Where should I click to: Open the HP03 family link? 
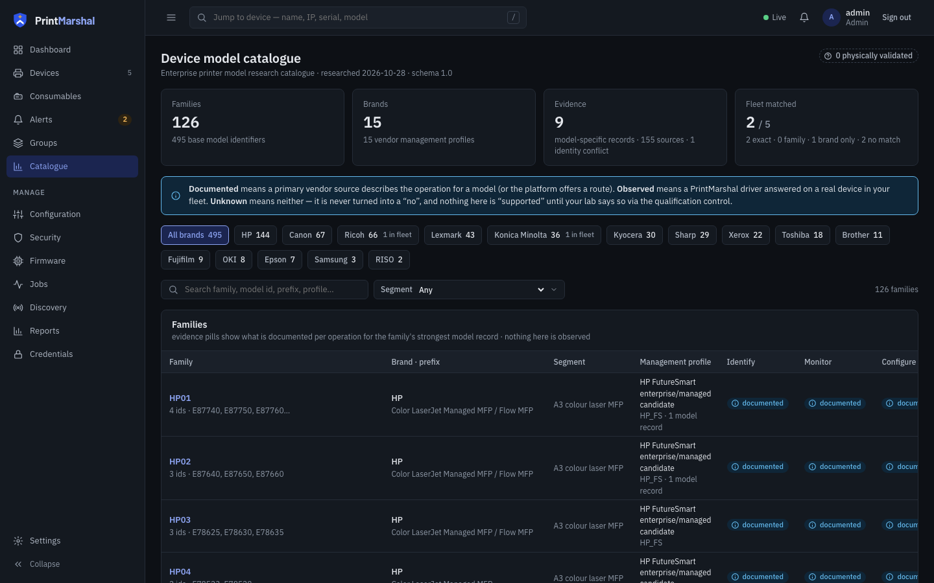tap(180, 520)
